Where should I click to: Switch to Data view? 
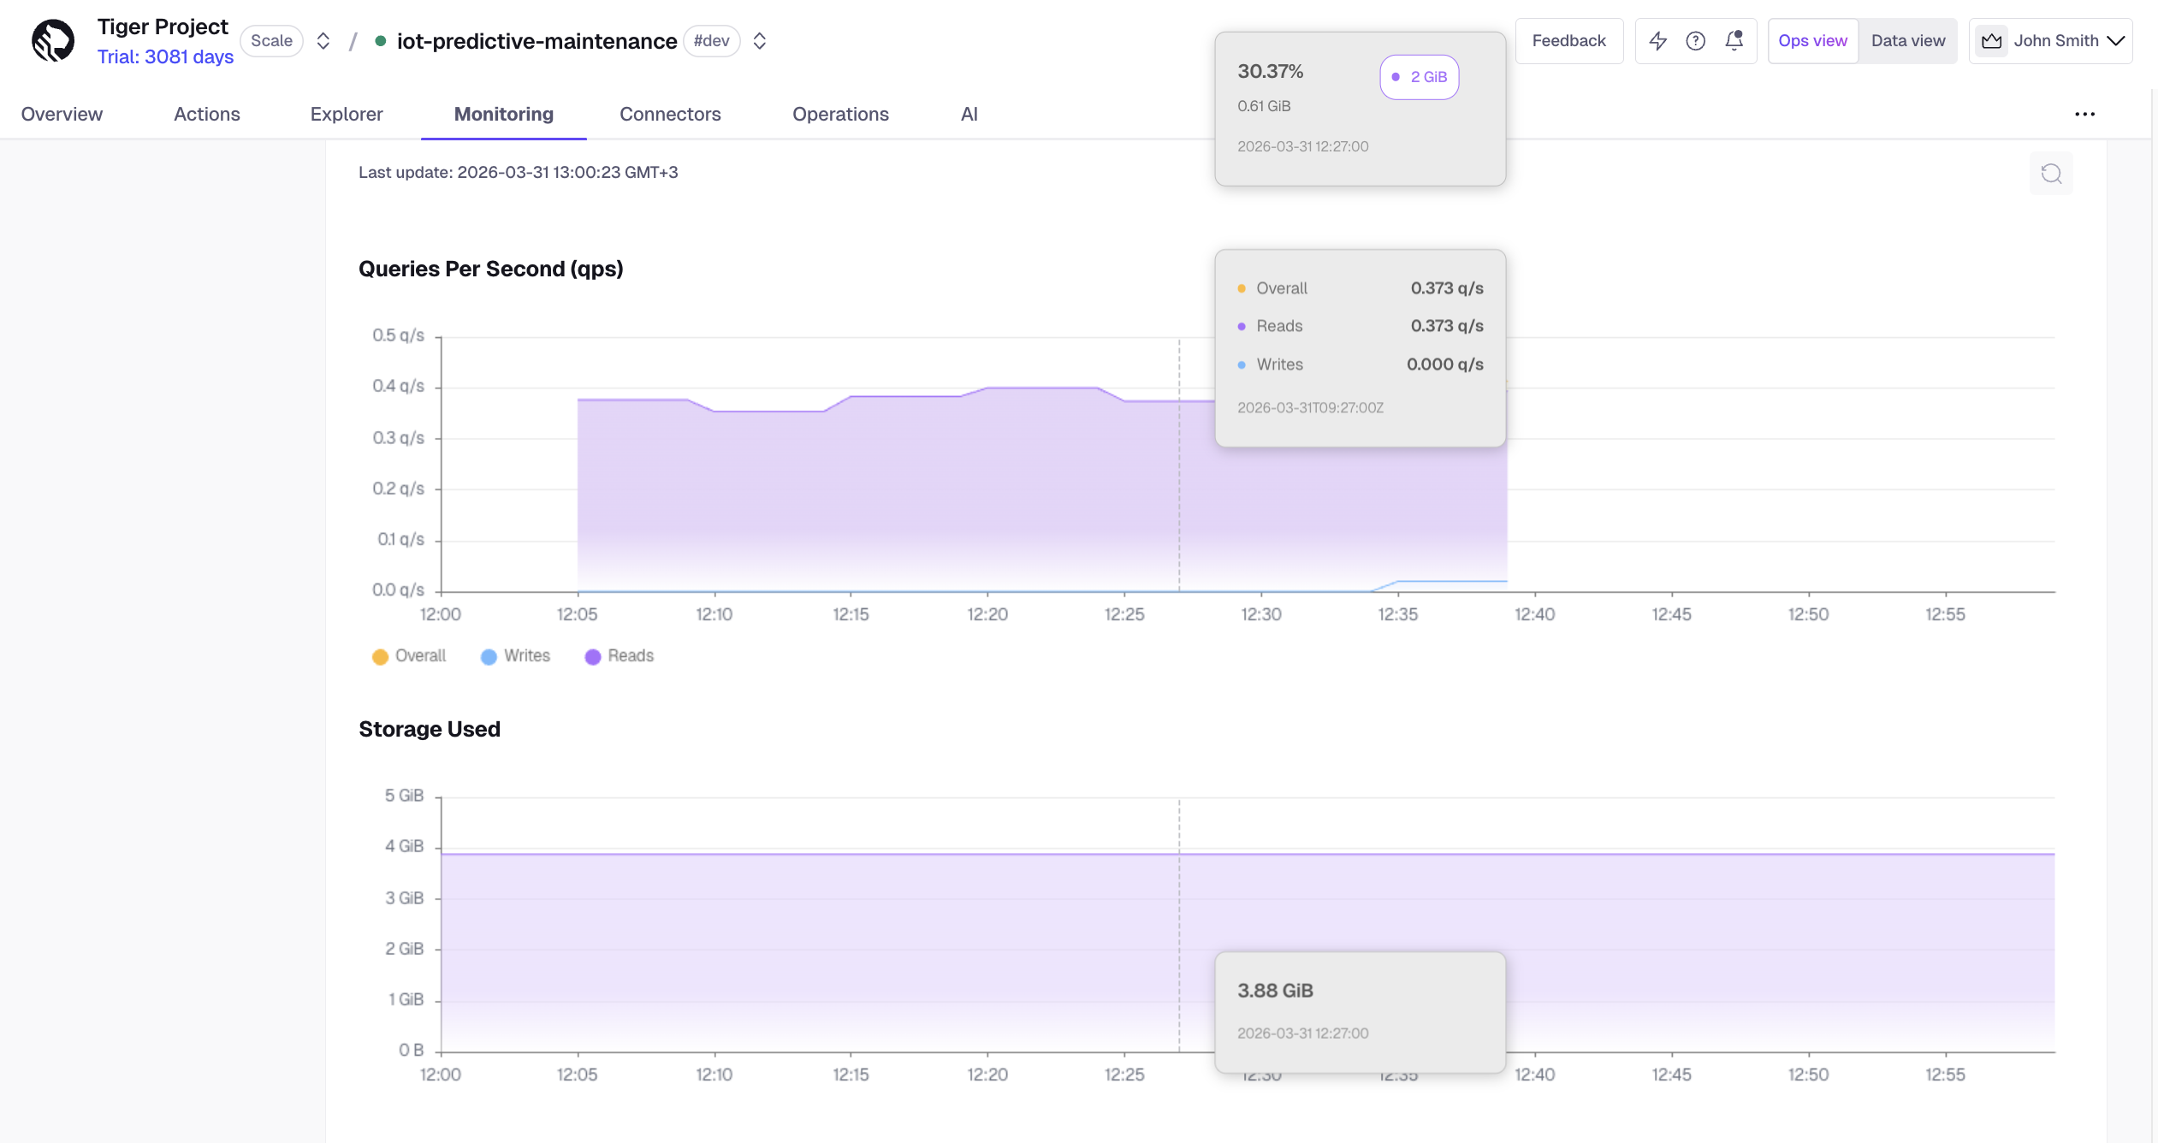click(x=1908, y=40)
